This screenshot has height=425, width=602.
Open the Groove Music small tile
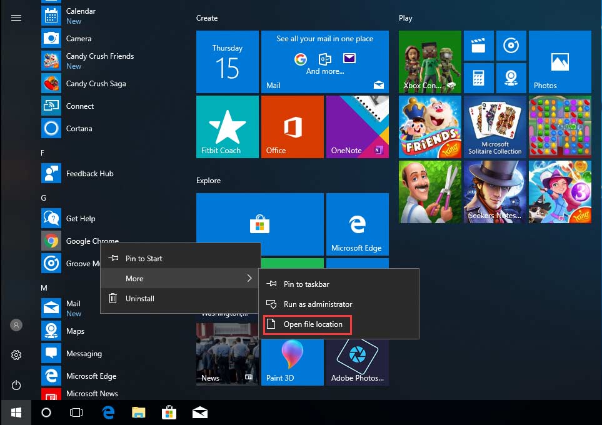[x=511, y=46]
